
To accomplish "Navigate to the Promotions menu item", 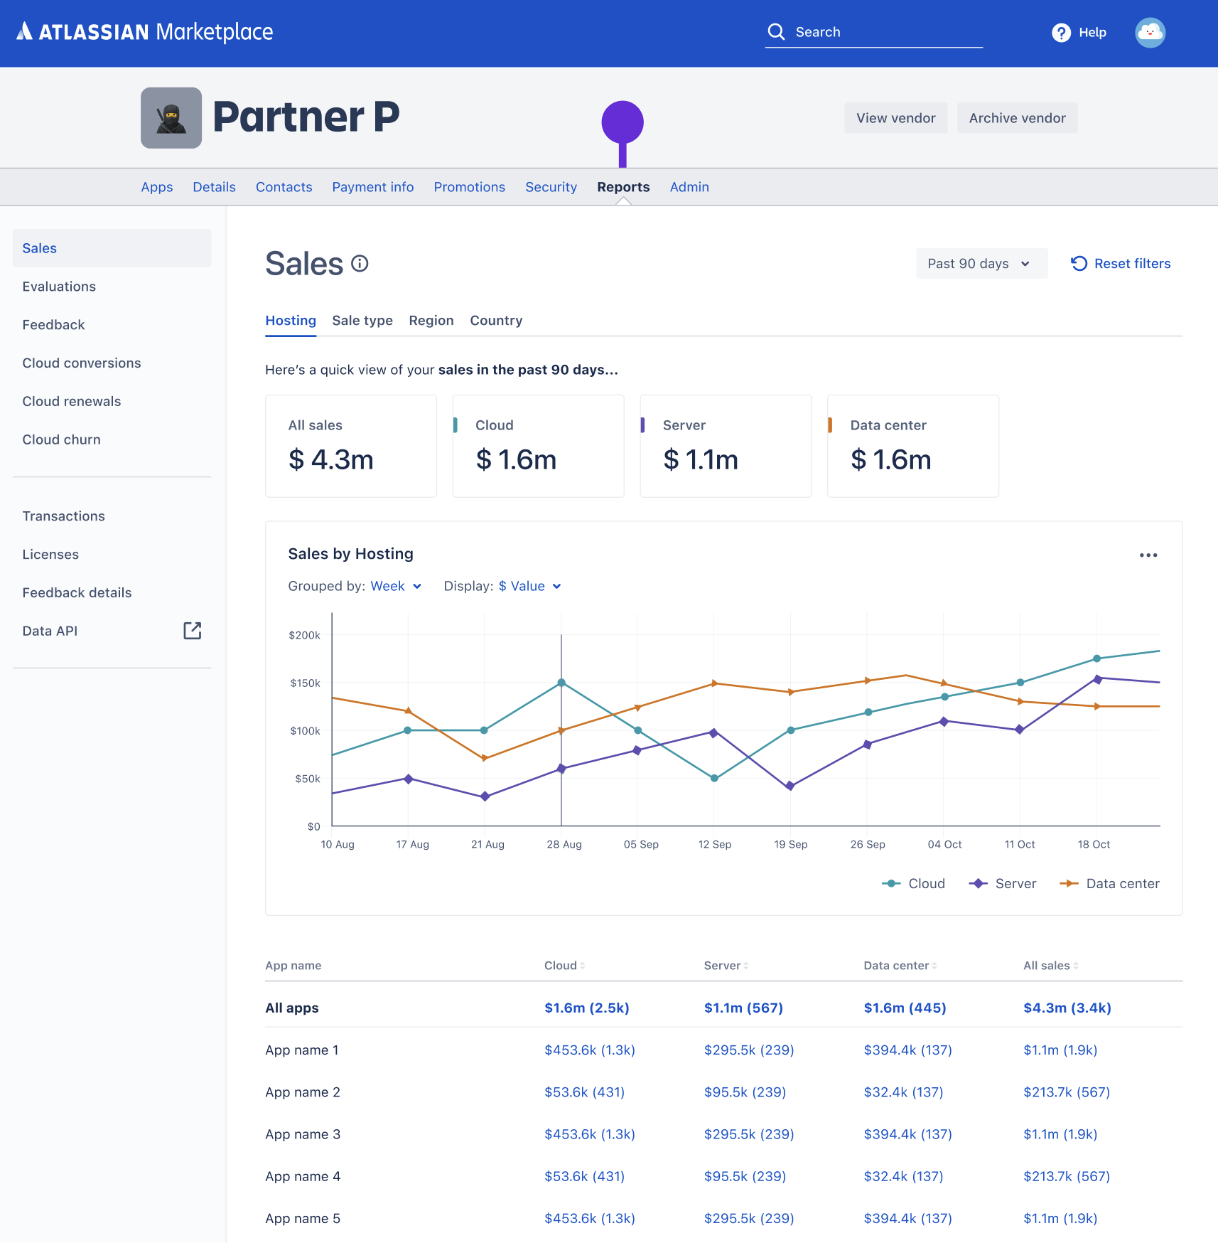I will [469, 186].
